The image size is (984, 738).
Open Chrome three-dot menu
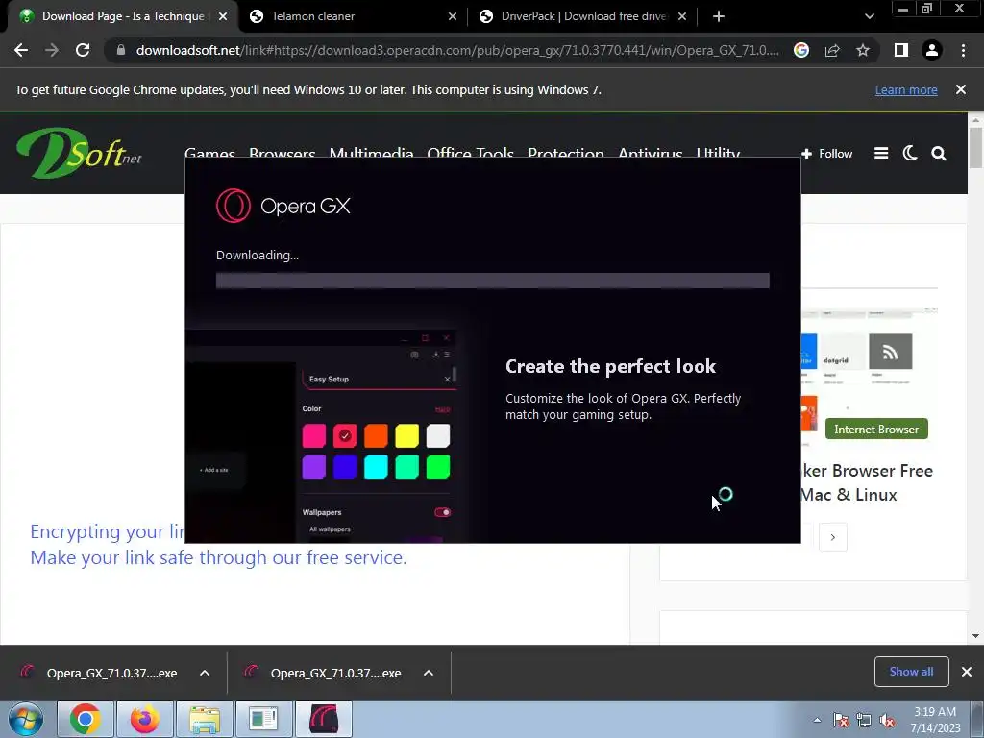pos(963,50)
